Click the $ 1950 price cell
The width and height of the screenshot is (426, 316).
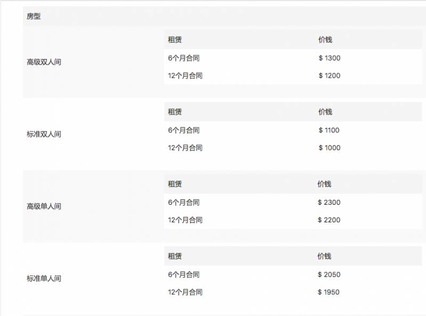tap(329, 292)
